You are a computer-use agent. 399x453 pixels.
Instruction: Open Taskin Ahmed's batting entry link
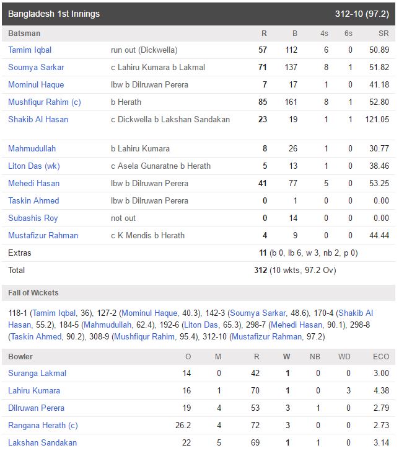point(33,200)
